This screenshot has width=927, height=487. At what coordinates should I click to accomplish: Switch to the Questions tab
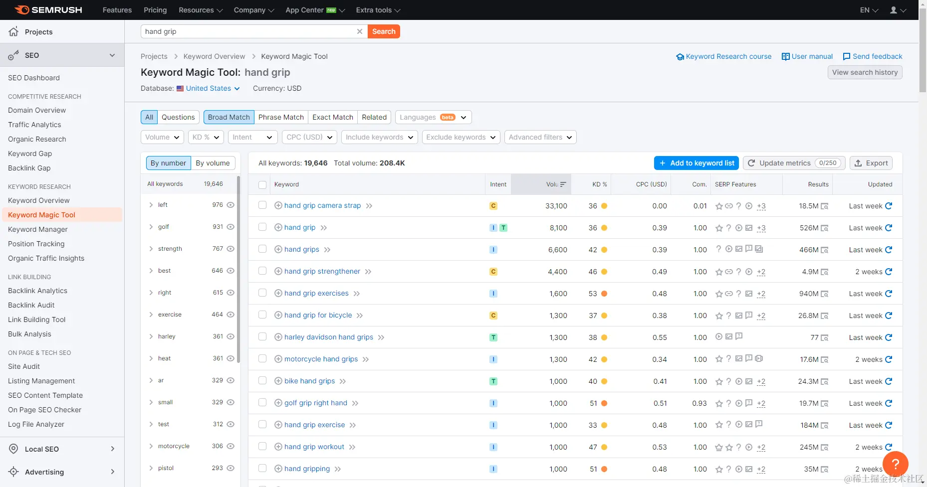tap(178, 117)
